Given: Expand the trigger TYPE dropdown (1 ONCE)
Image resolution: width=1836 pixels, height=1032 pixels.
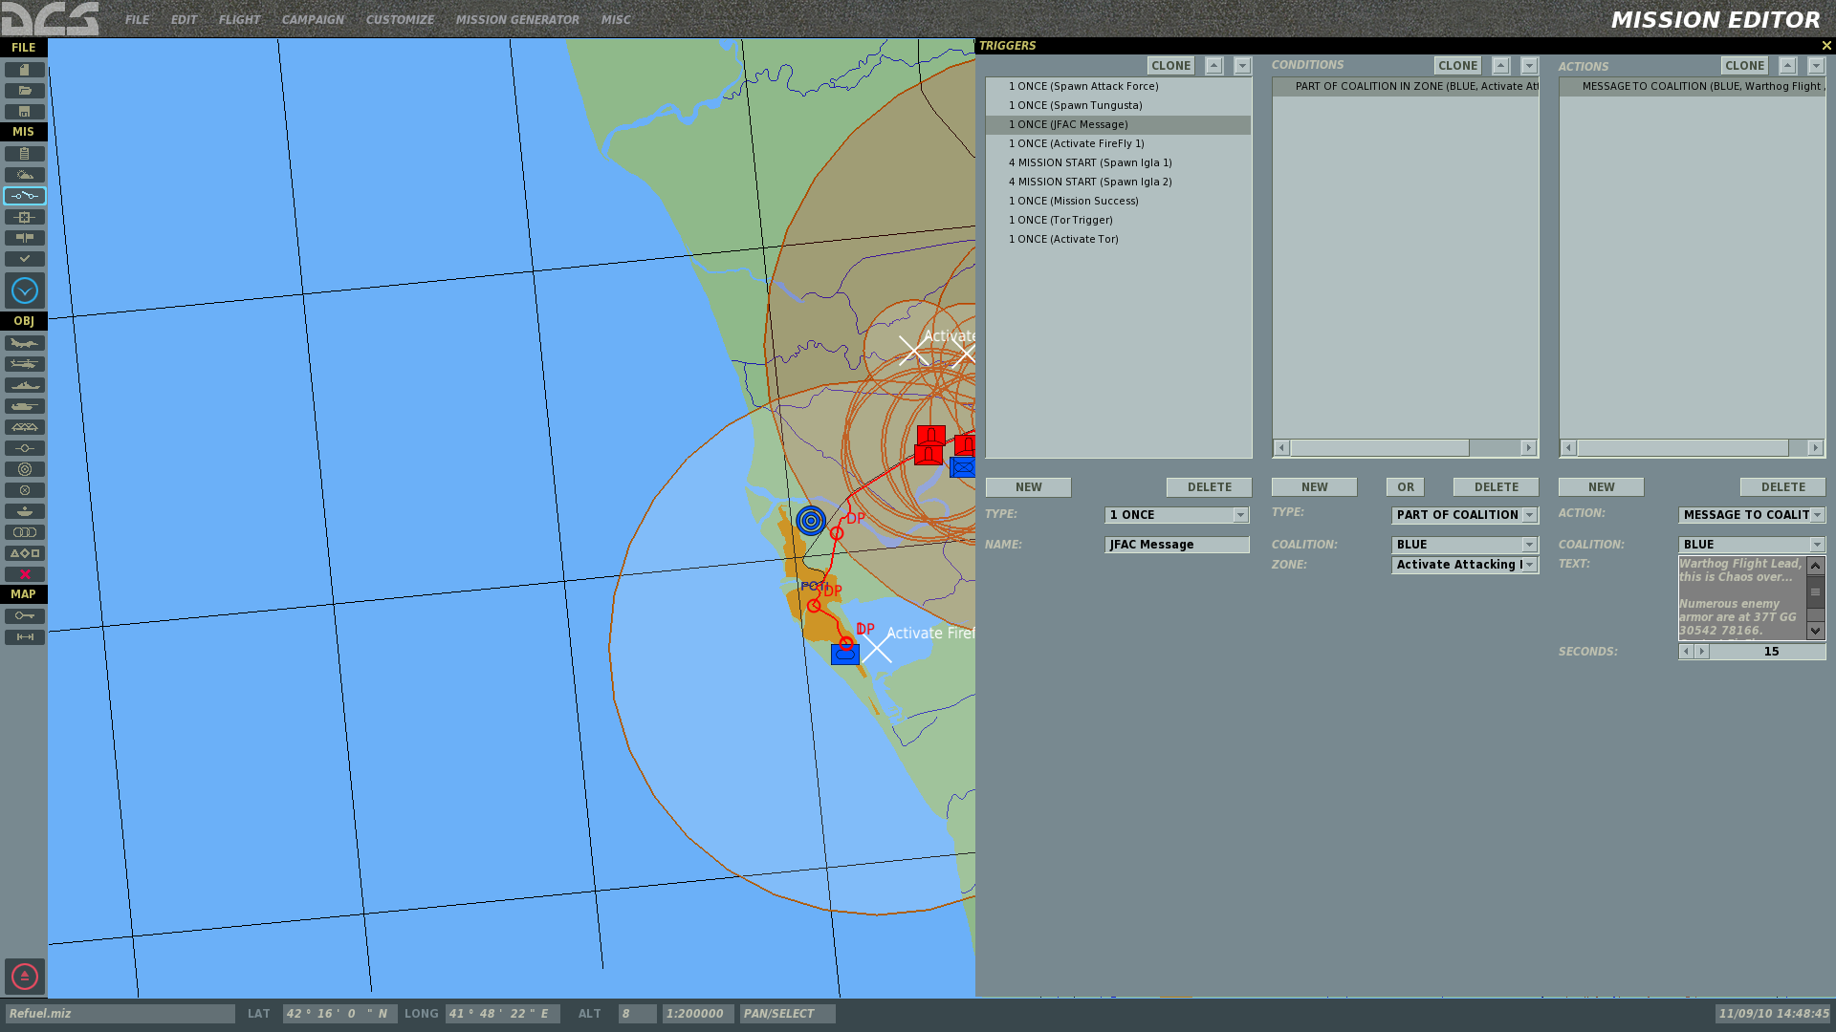Looking at the screenshot, I should click(x=1240, y=515).
